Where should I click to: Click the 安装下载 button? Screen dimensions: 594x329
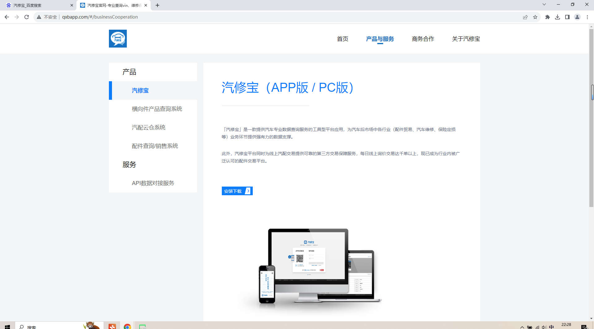click(237, 191)
